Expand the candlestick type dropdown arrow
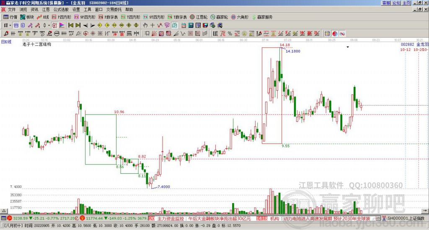The image size is (429, 230). coord(49,25)
